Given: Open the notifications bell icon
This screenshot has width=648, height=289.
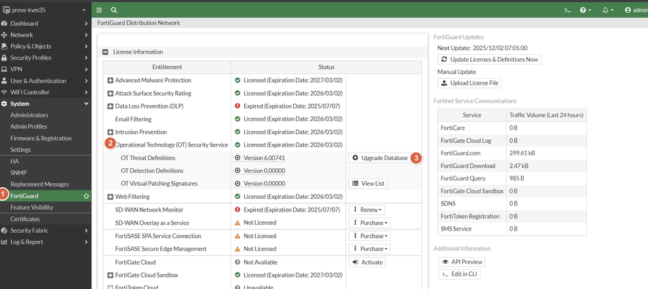Looking at the screenshot, I should coord(606,10).
